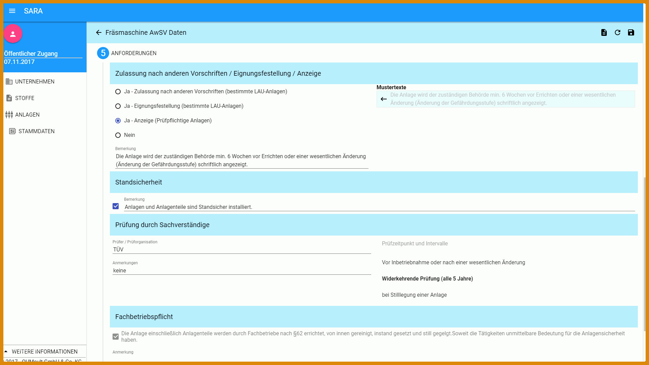Click the Prüfzeitpunkt und Intervalle label

click(415, 244)
